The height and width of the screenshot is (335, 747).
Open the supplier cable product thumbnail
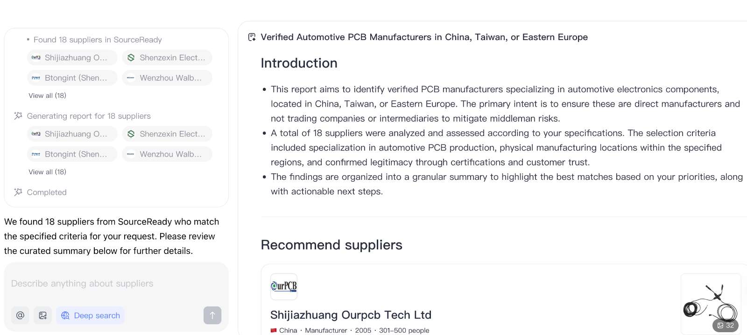710,301
